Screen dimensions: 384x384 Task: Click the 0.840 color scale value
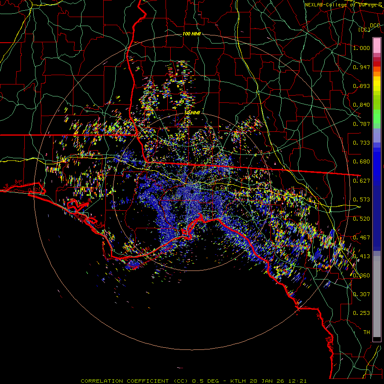coord(361,105)
